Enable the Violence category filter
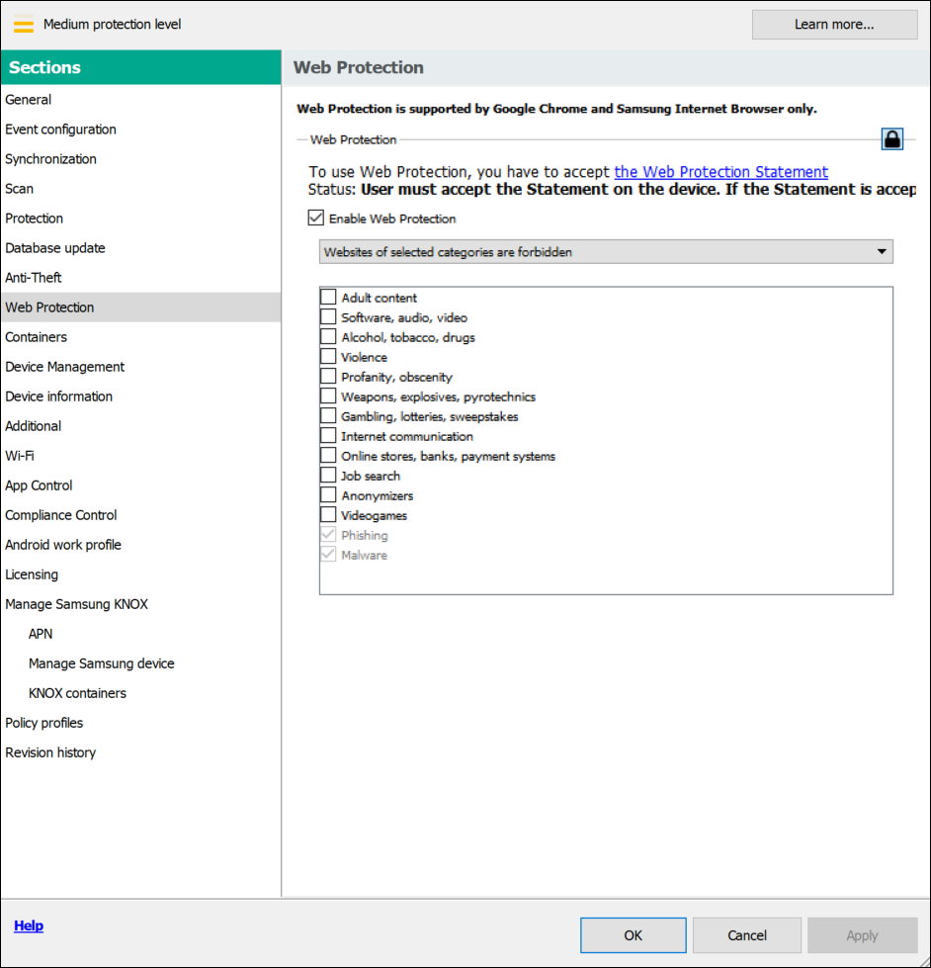 327,356
